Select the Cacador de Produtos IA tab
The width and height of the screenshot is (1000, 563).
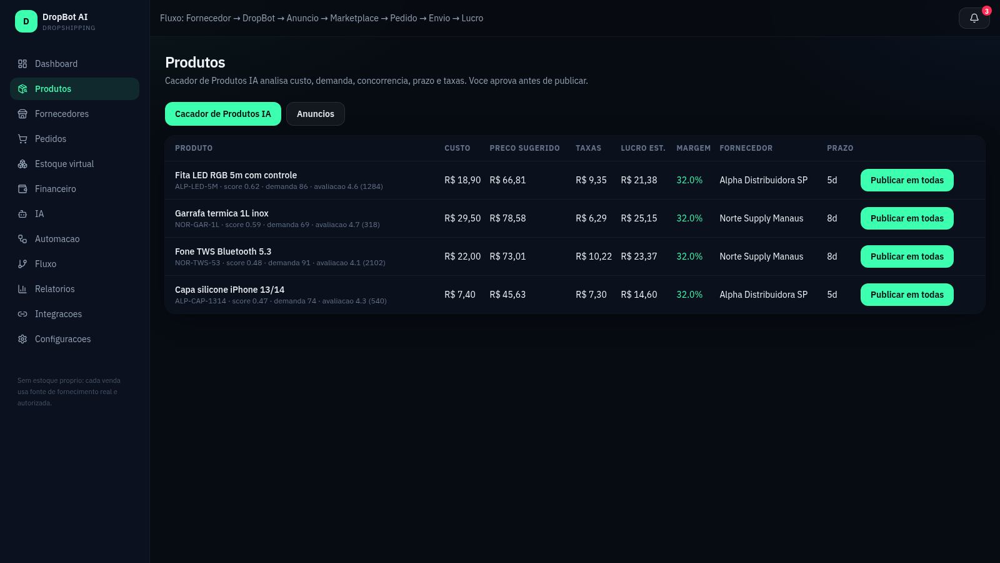(x=223, y=114)
